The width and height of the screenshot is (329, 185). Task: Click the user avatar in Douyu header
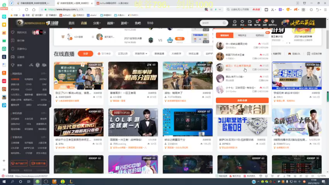285,23
